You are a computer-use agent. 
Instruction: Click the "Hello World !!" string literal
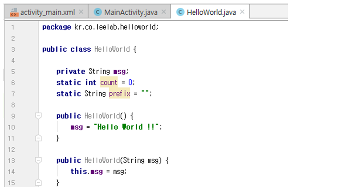pyautogui.click(x=128, y=127)
